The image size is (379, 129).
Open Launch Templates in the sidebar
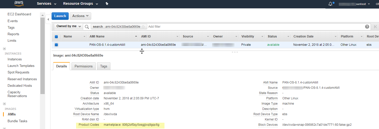tap(21, 66)
